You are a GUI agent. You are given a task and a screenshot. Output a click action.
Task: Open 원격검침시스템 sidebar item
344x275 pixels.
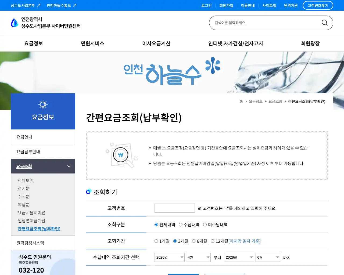(43, 243)
